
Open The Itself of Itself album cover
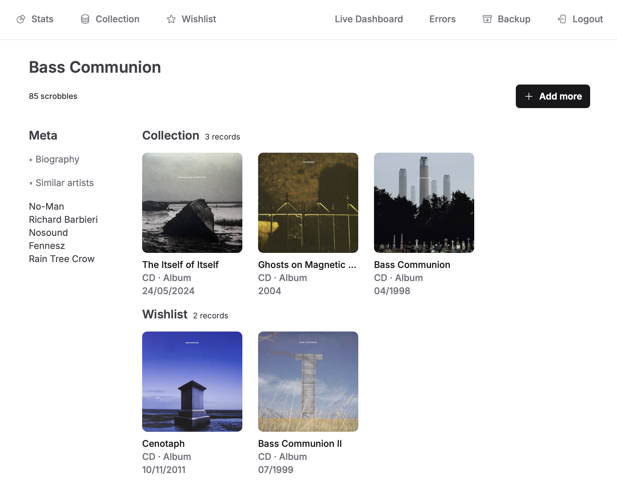pos(192,203)
